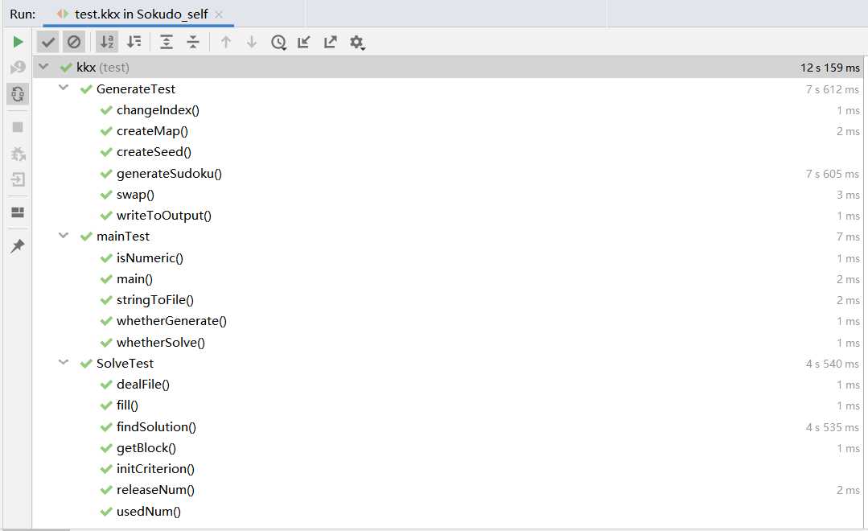This screenshot has height=531, width=868.
Task: Select the writeToOutput() test
Action: tap(448, 216)
